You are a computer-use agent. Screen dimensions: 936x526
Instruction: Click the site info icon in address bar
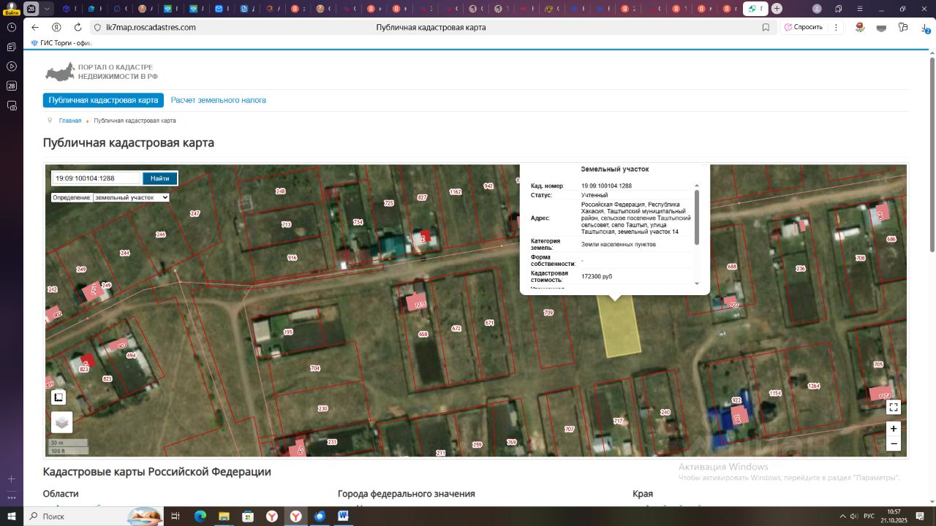tap(97, 27)
